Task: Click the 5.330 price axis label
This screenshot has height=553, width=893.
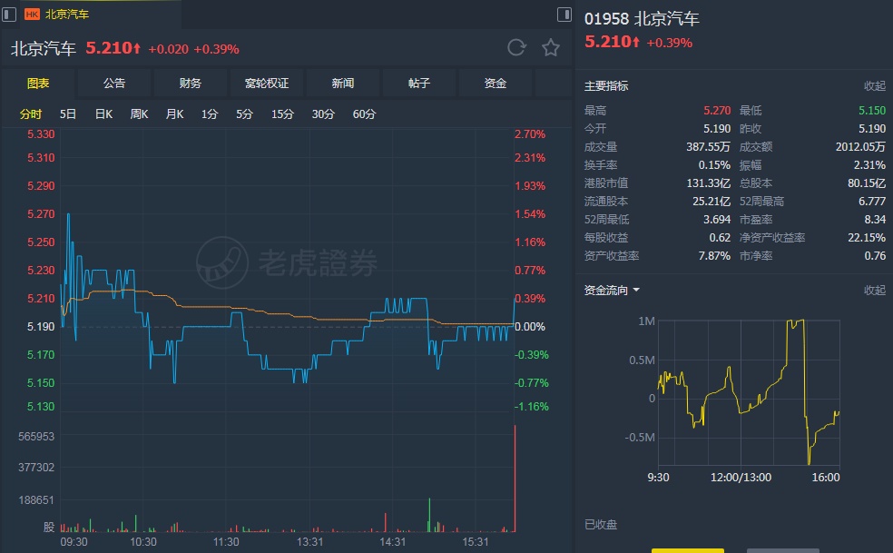Action: click(41, 134)
